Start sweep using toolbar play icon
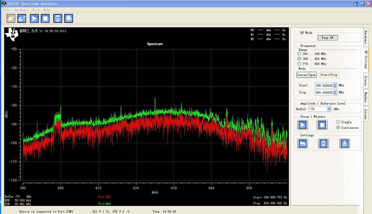372x214 pixels. (x=34, y=18)
